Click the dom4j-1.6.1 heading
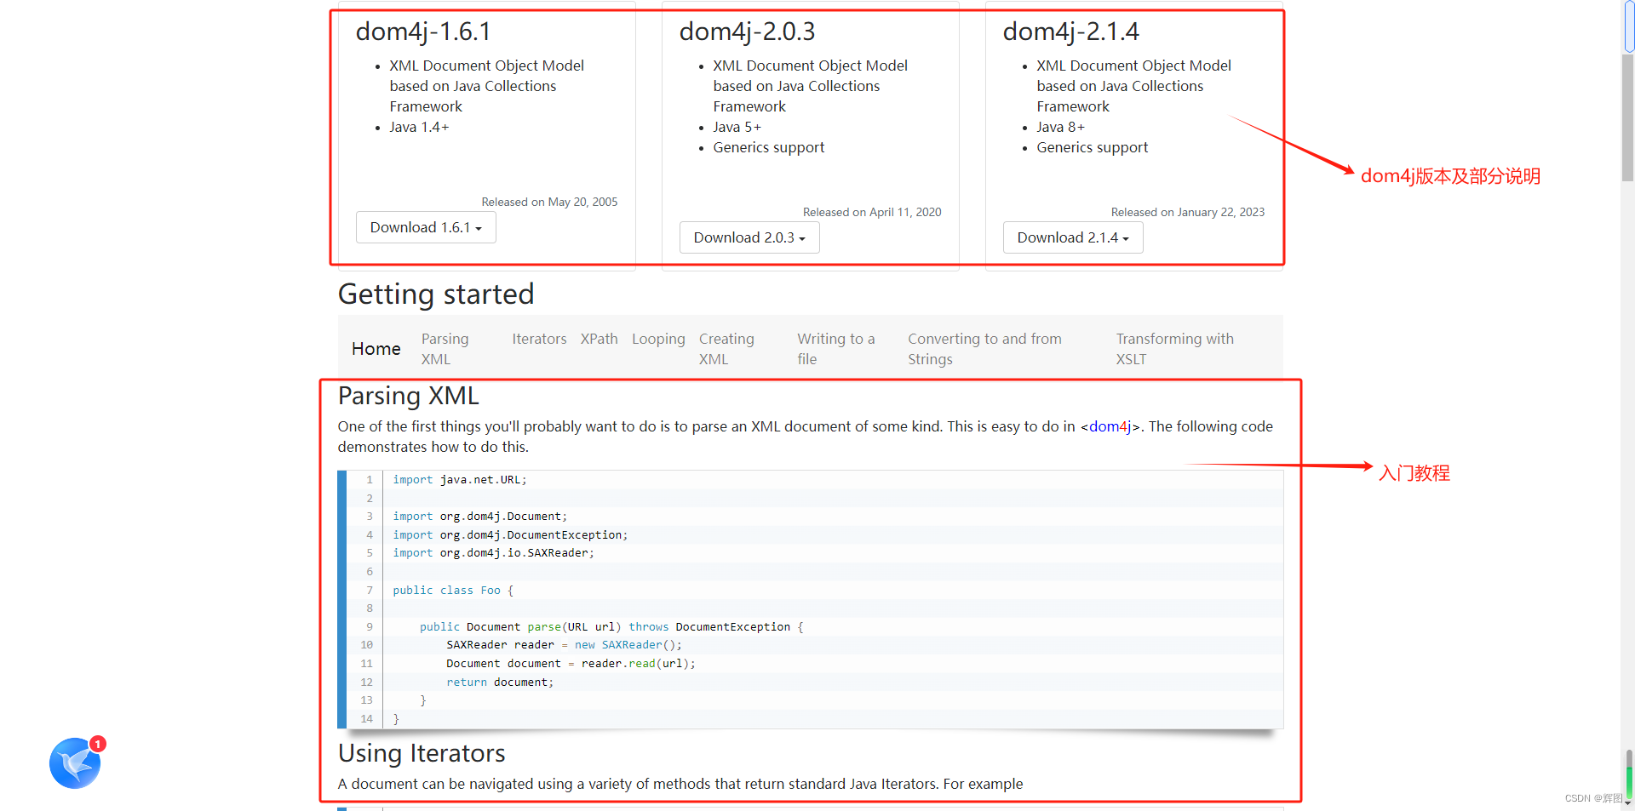 point(423,31)
